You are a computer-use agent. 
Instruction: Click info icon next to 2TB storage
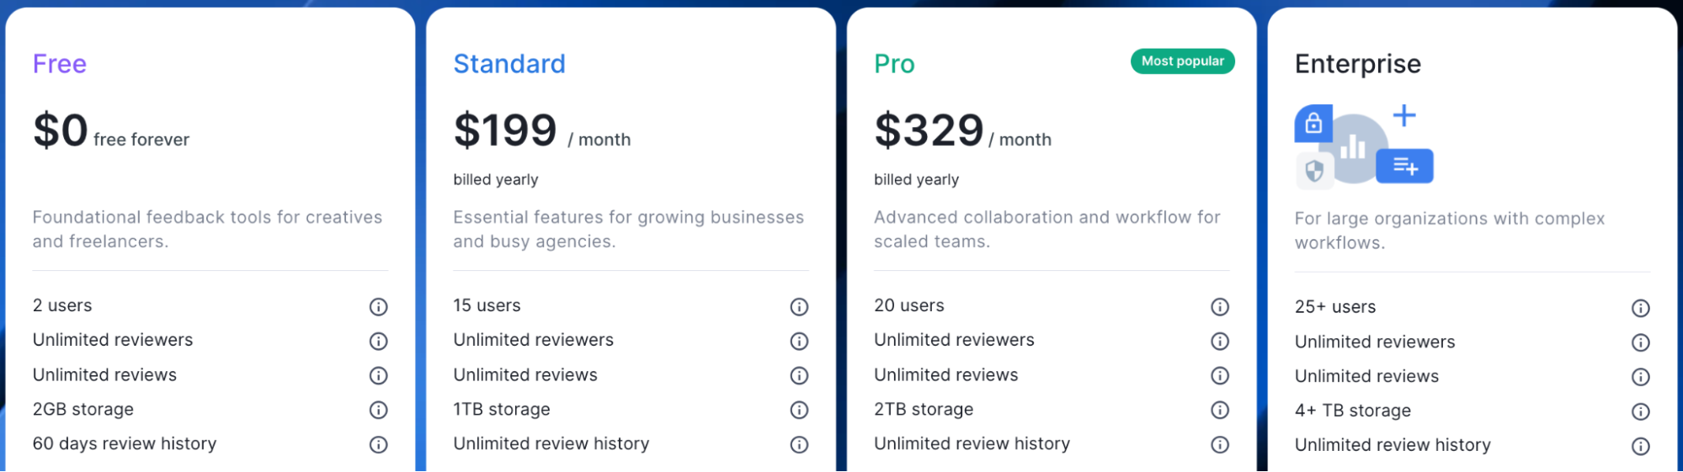click(1220, 410)
